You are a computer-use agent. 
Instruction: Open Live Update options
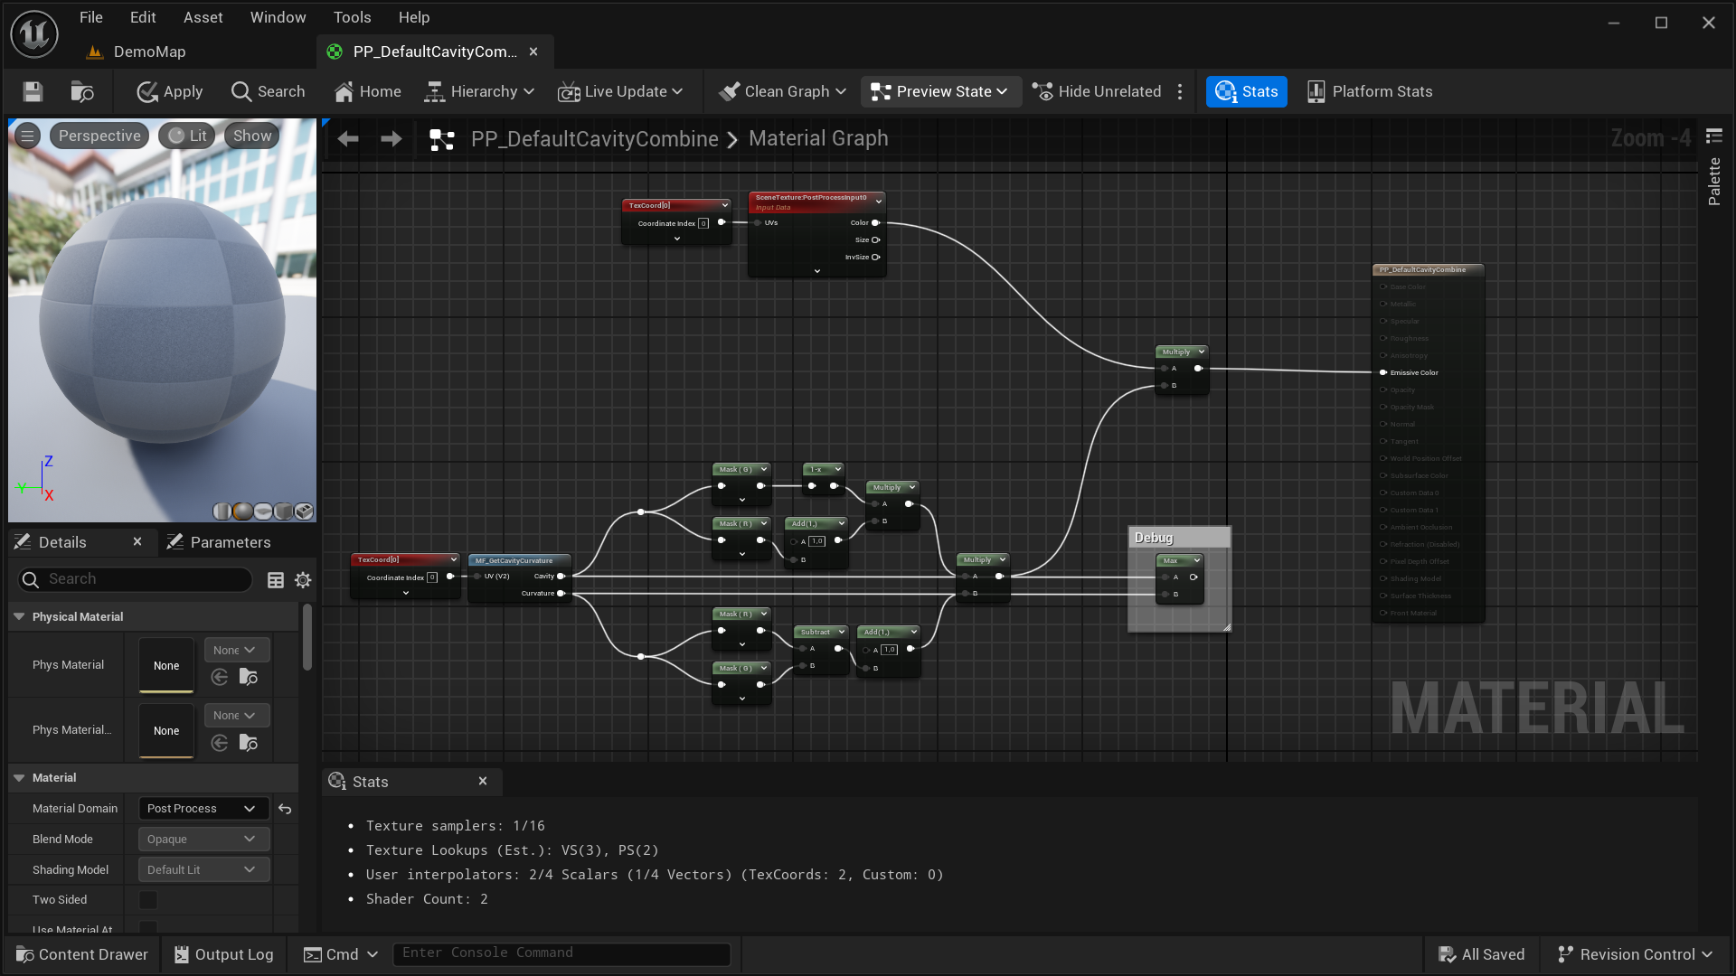point(620,91)
